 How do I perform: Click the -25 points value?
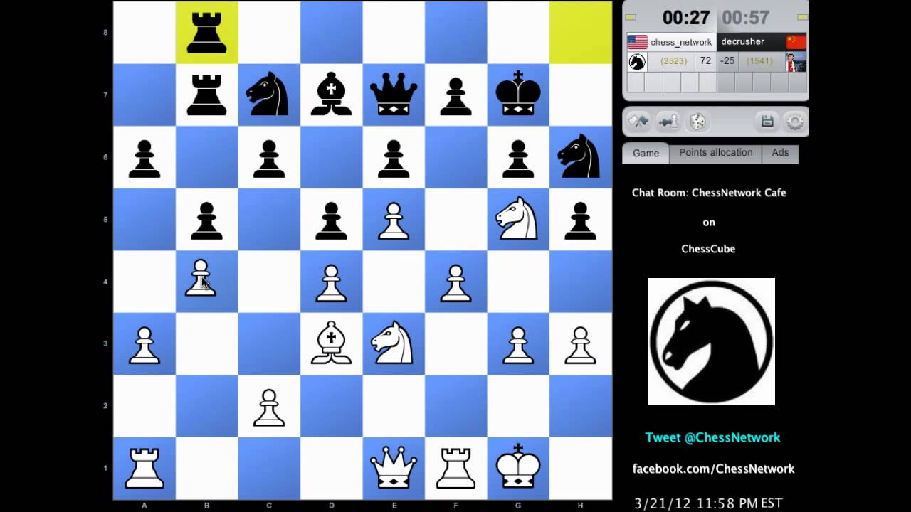pos(727,61)
